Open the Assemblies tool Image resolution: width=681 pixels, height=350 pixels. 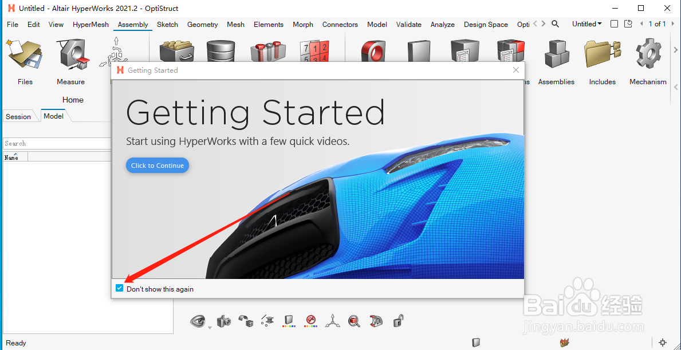[x=556, y=53]
